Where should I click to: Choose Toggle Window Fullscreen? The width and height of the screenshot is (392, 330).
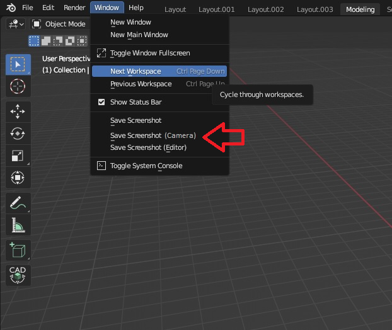159,53
